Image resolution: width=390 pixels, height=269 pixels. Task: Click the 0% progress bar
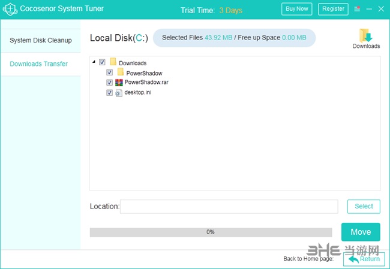pyautogui.click(x=211, y=232)
